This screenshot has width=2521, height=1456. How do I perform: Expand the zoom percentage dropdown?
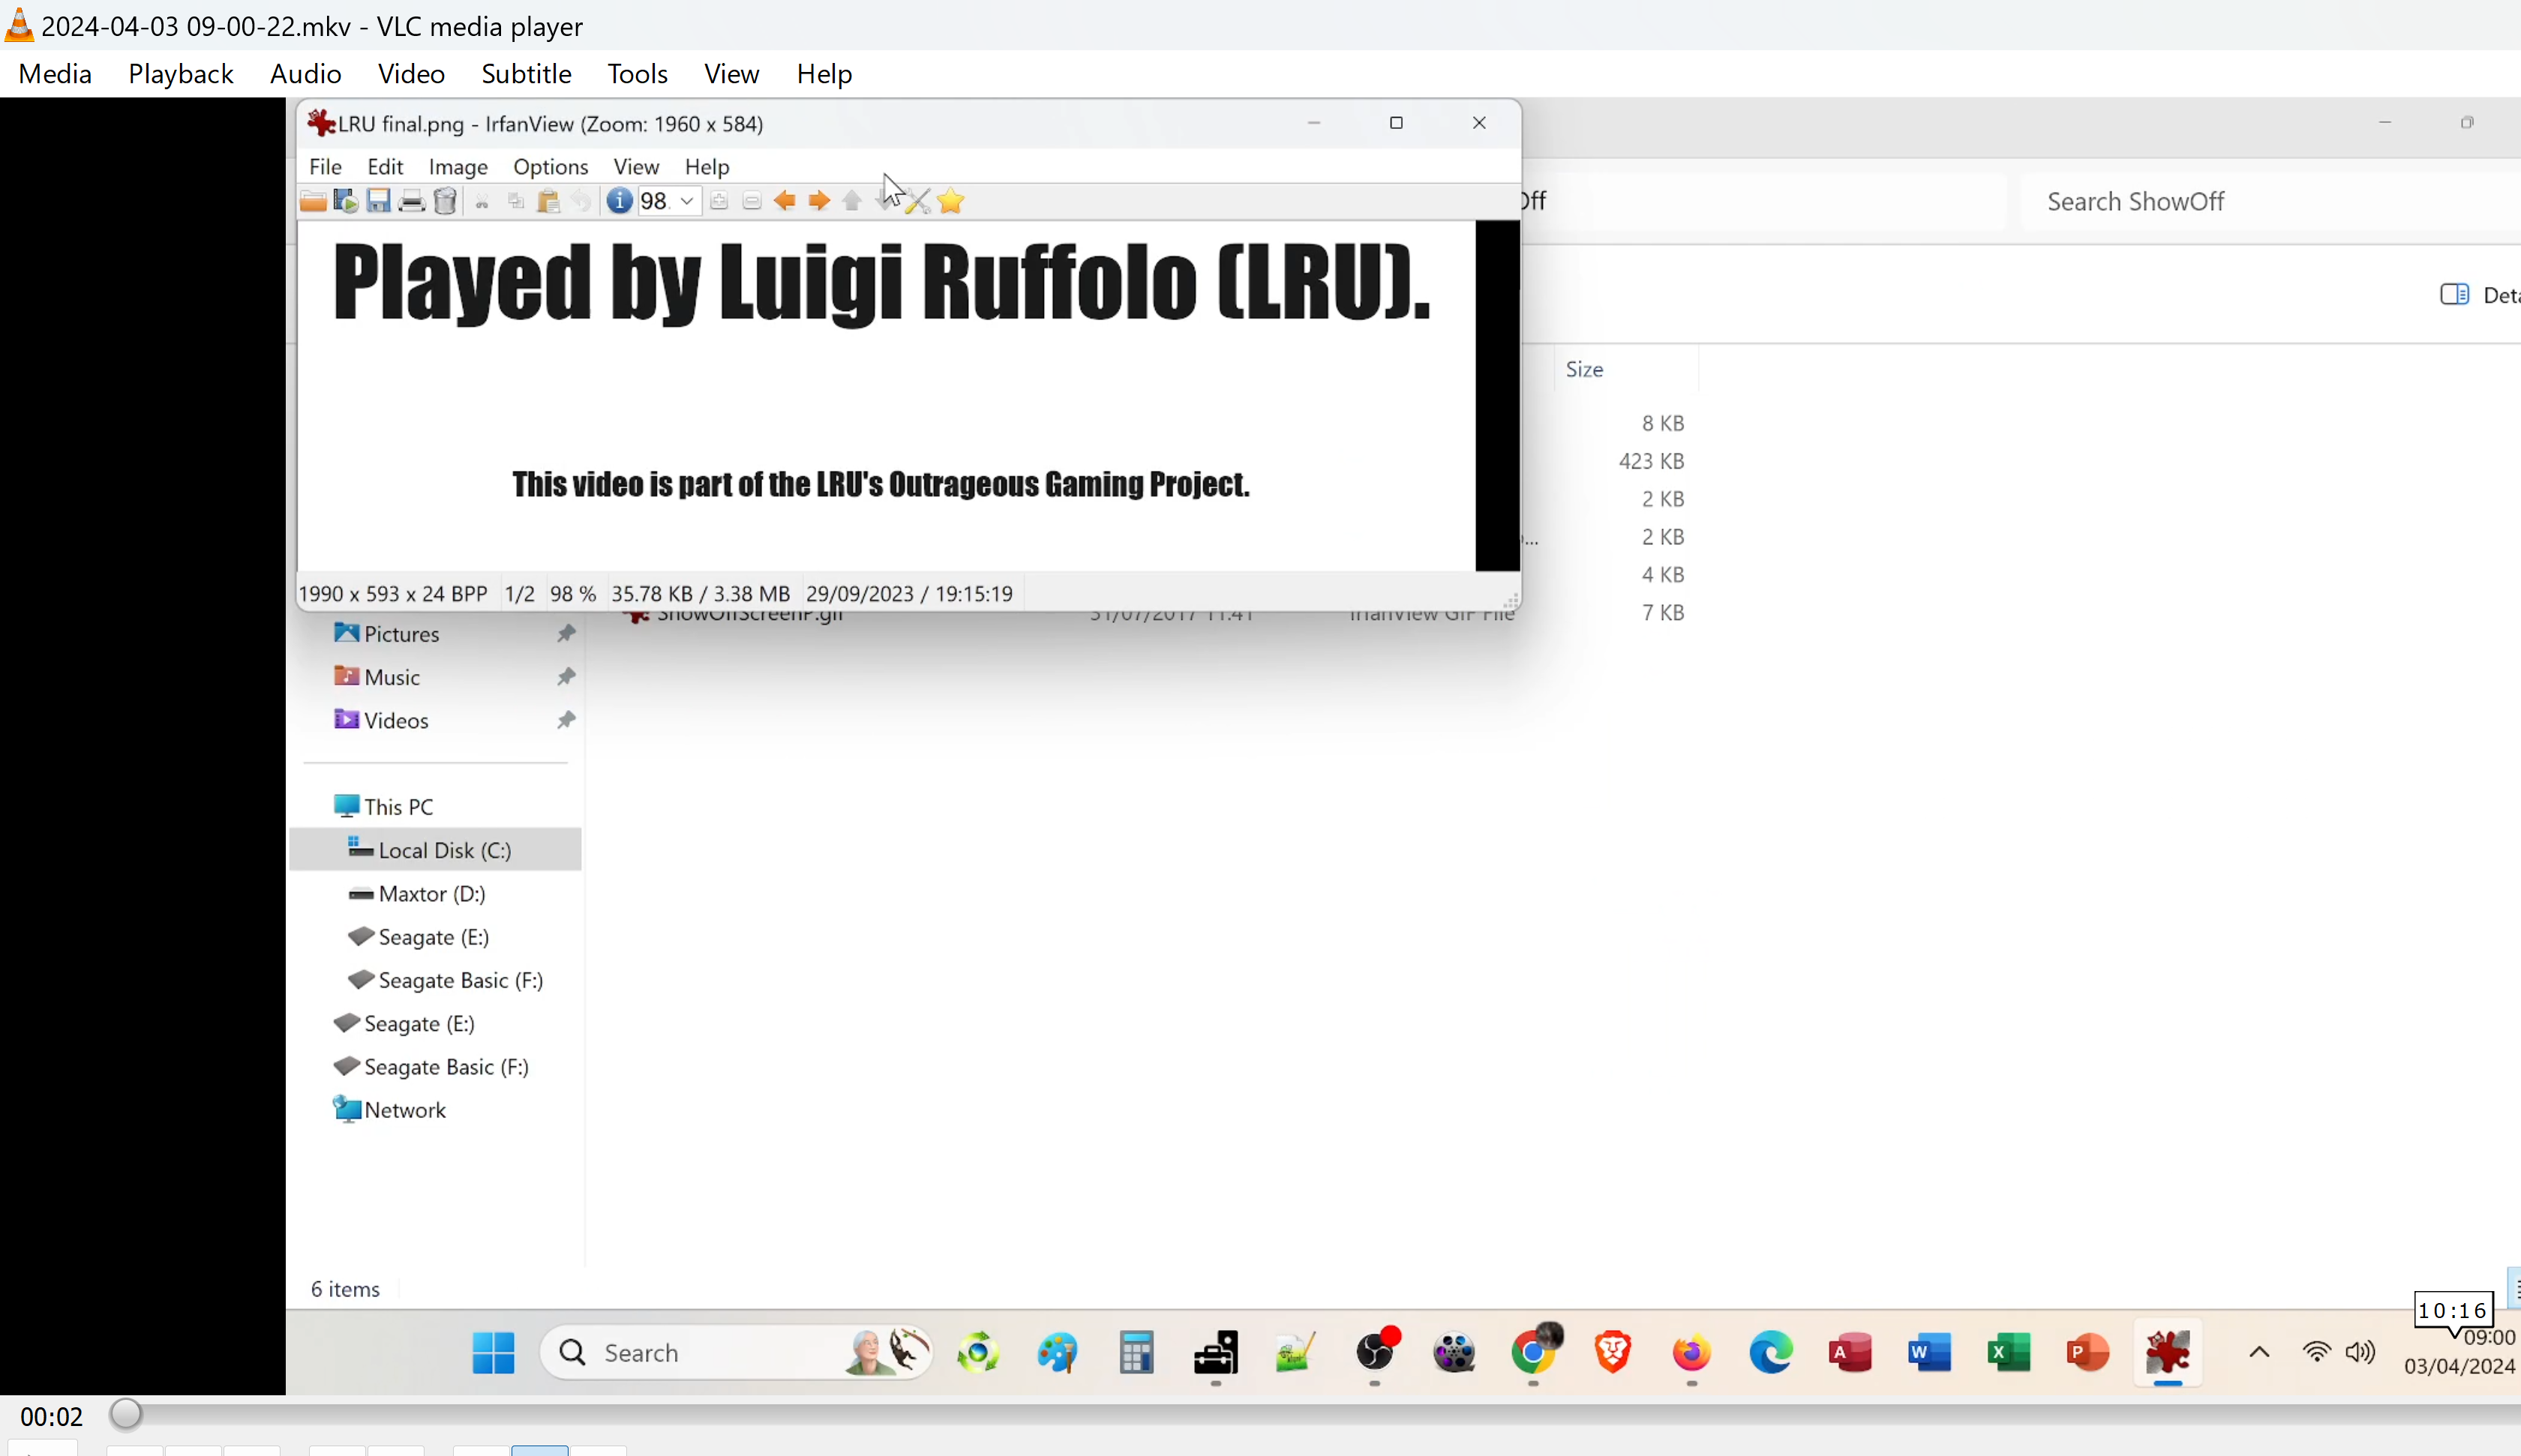686,201
